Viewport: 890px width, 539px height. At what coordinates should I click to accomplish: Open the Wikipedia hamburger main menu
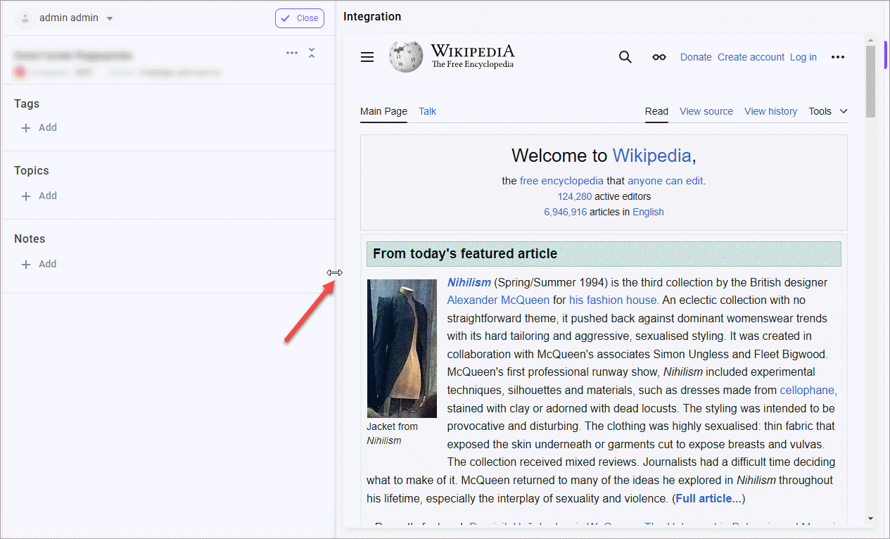tap(367, 57)
